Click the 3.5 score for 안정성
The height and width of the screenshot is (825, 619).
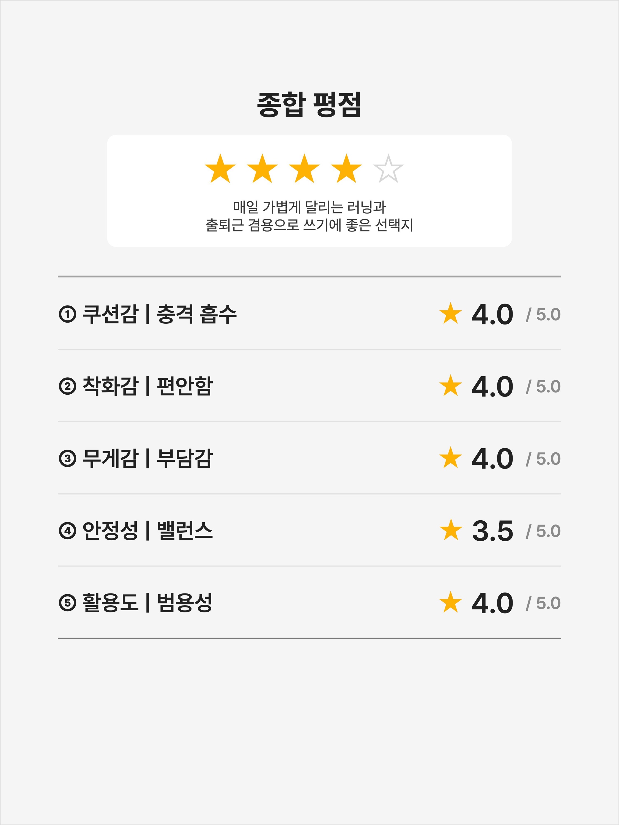pos(492,531)
